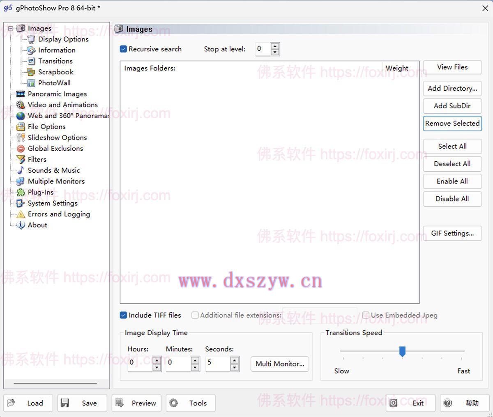Click the Seconds input field
This screenshot has height=417, width=493.
[x=218, y=364]
